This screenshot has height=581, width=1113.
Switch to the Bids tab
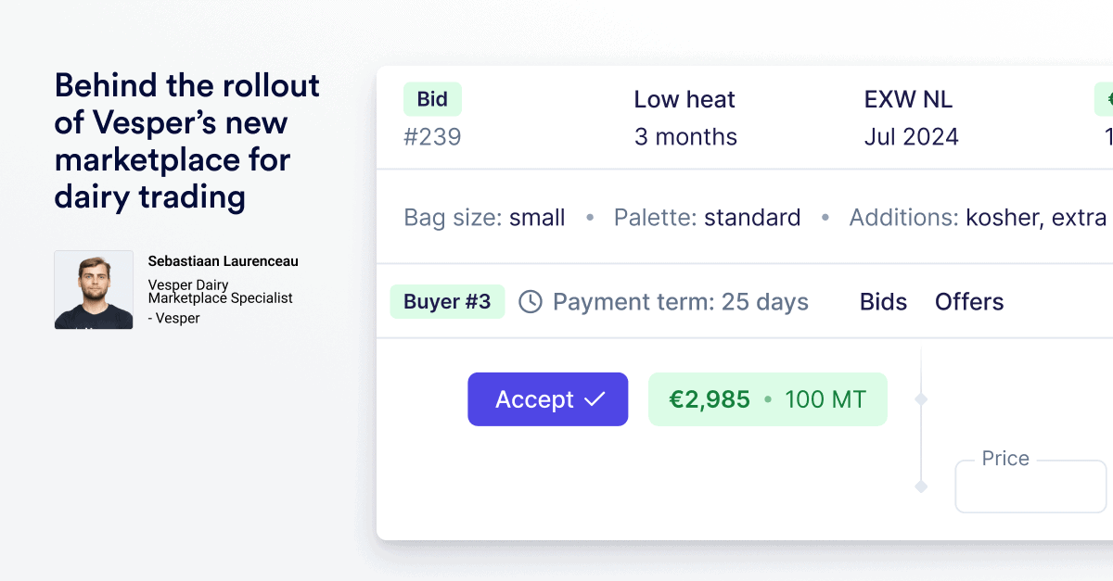883,302
